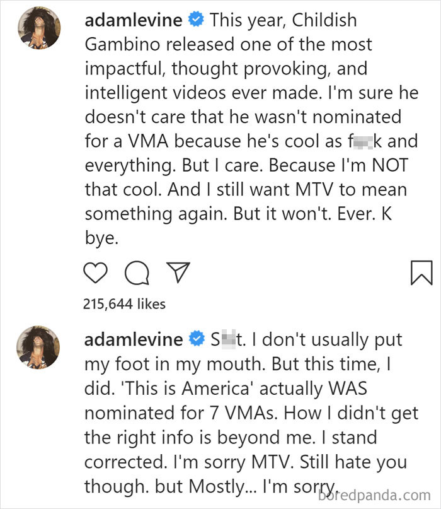
Task: Open adamlevine username link in the second comment
Action: [134, 340]
